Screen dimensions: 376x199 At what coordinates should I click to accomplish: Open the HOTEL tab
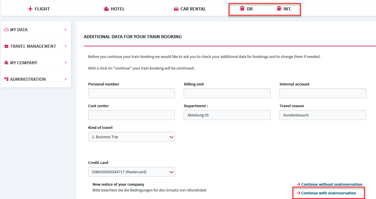pos(114,9)
